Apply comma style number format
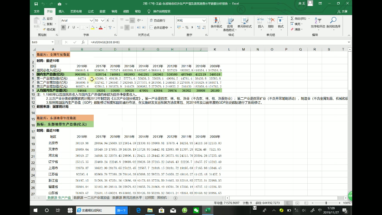This screenshot has height=215, width=382. coord(192,27)
